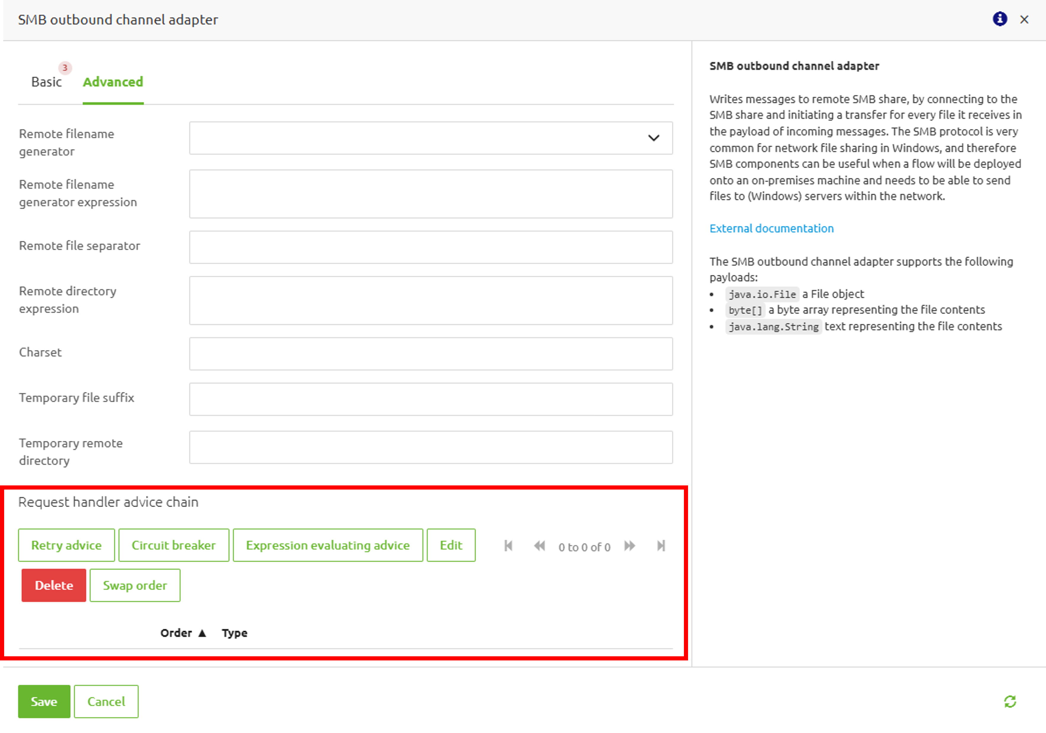This screenshot has width=1046, height=733.
Task: Click the next page arrow in advice pagination
Action: click(x=630, y=545)
